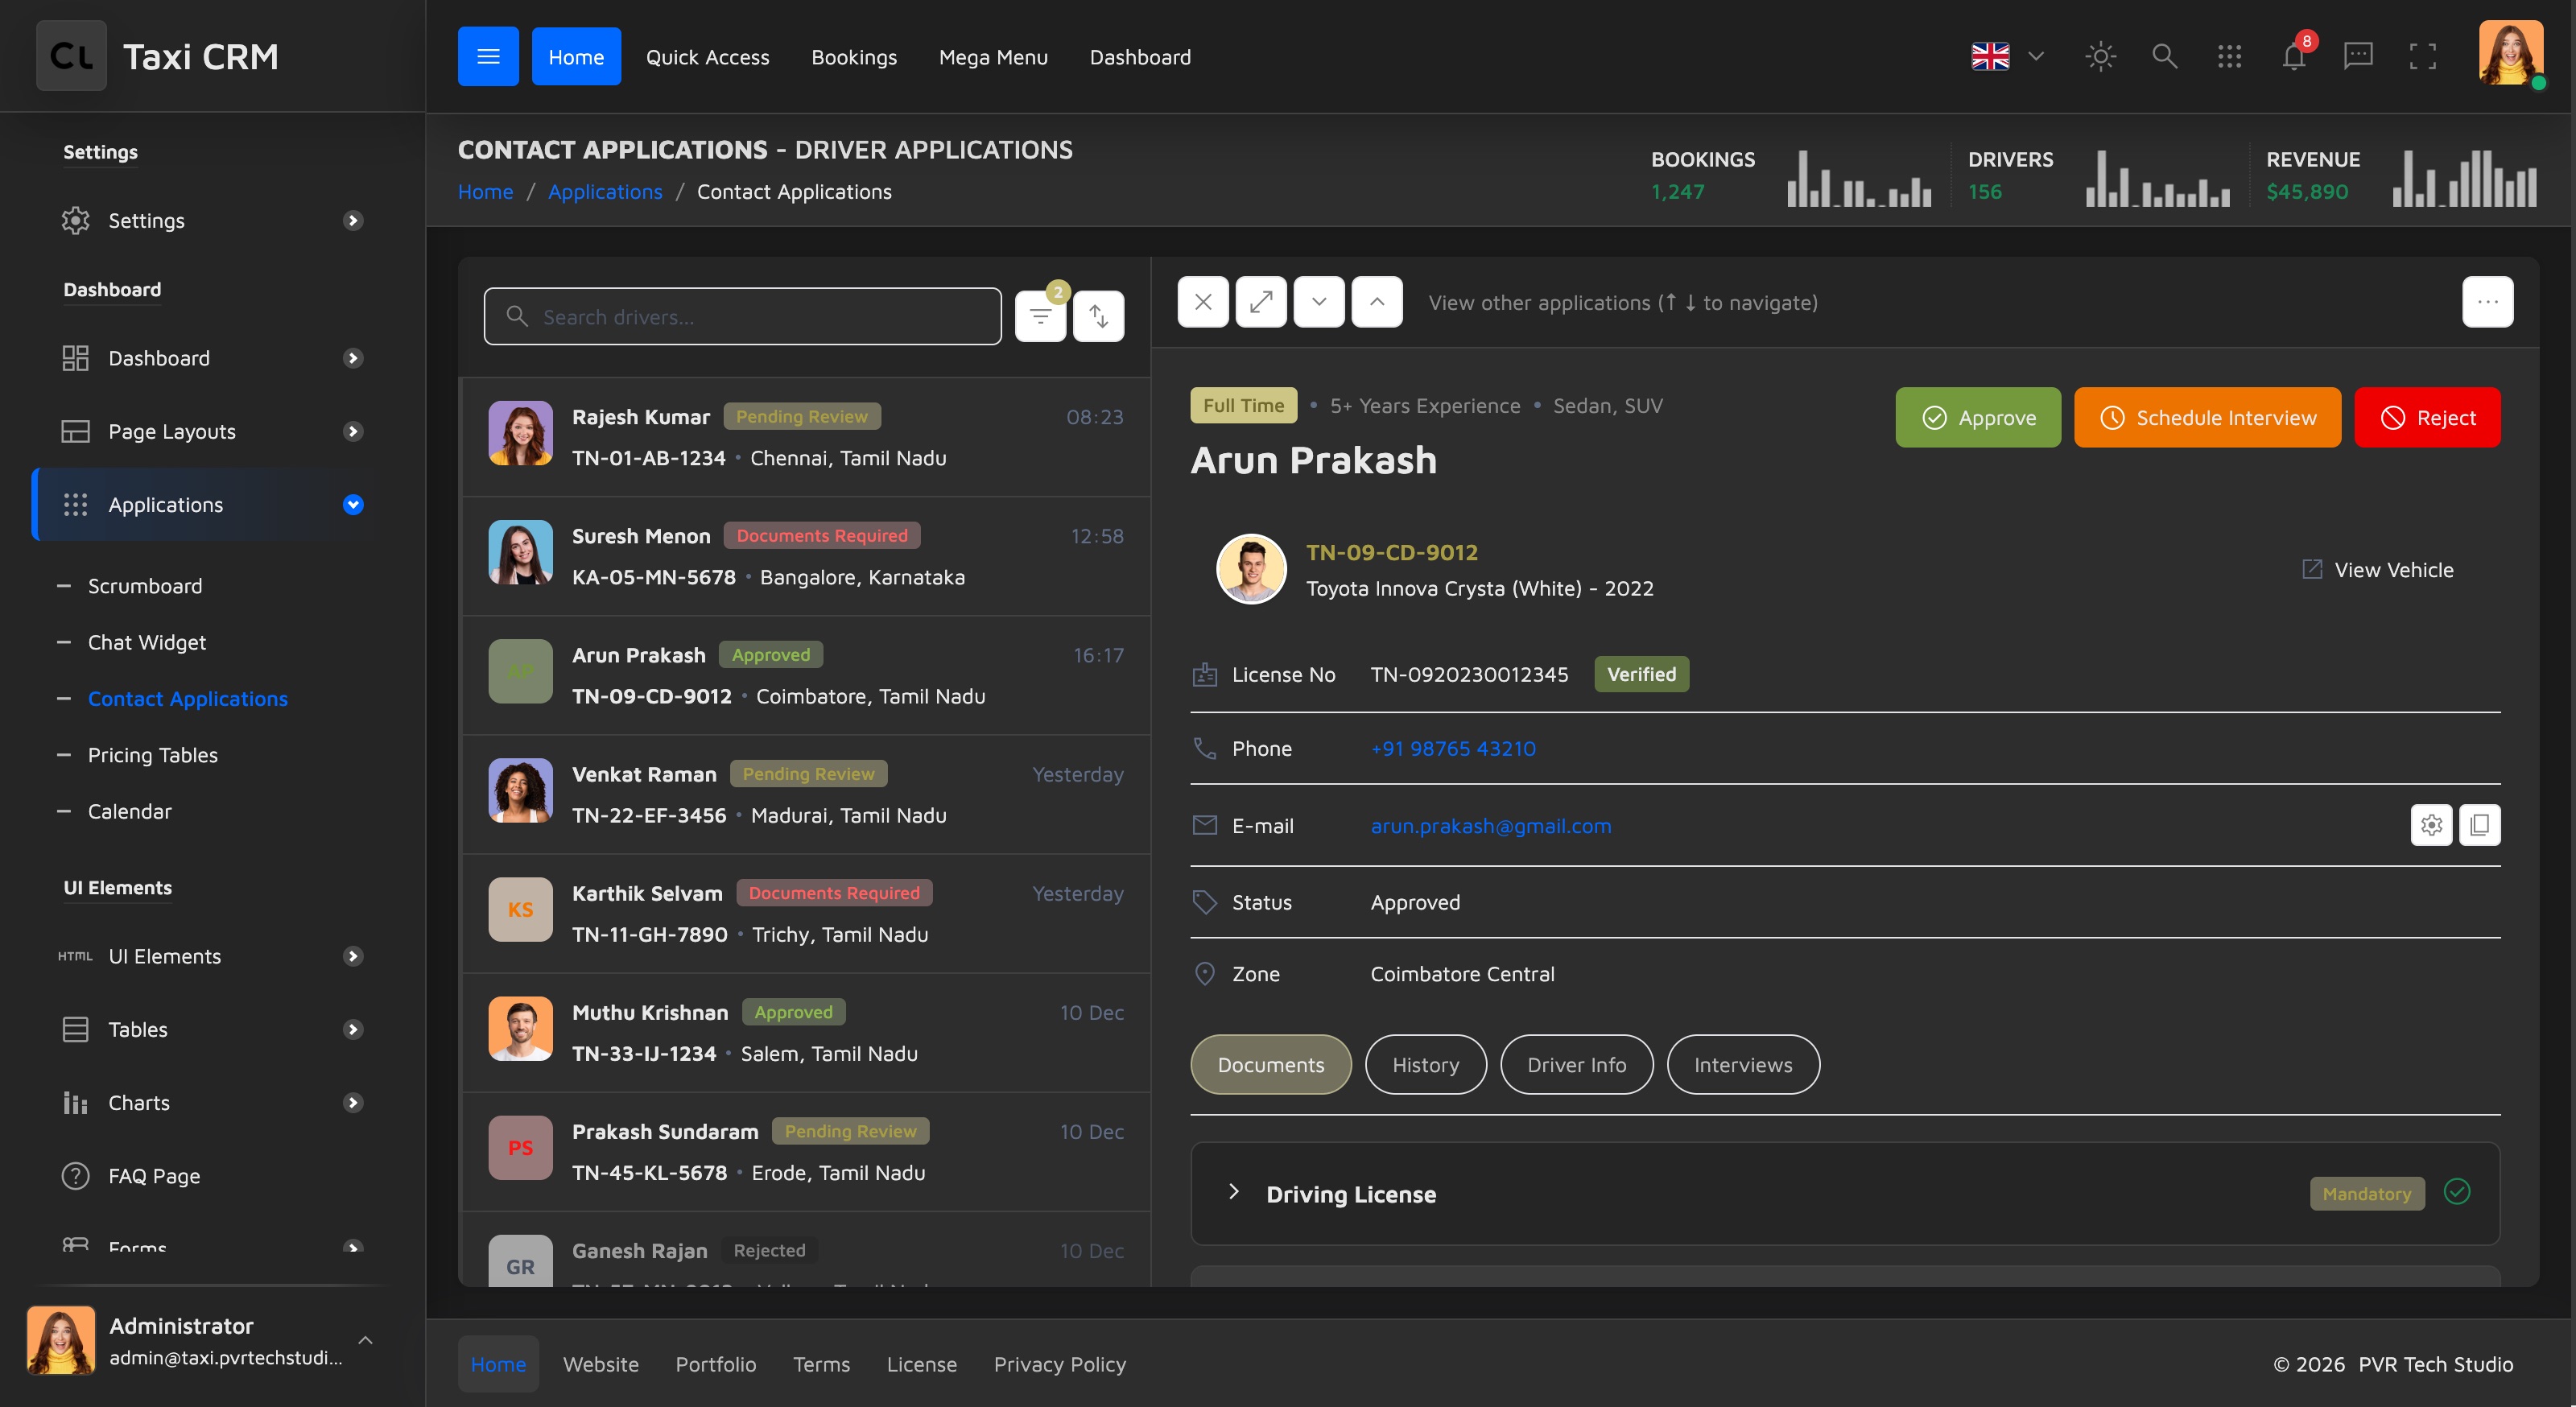Click the license ID card icon
This screenshot has width=2576, height=1407.
point(1205,674)
